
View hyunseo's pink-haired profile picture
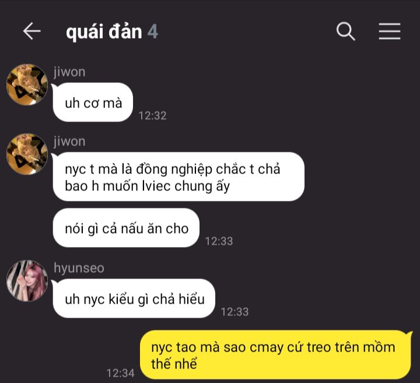click(x=27, y=281)
